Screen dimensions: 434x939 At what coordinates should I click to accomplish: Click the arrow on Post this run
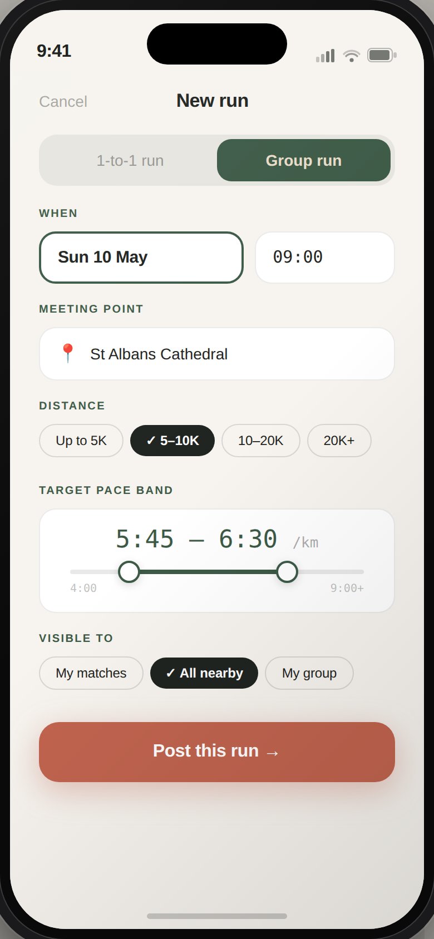272,753
